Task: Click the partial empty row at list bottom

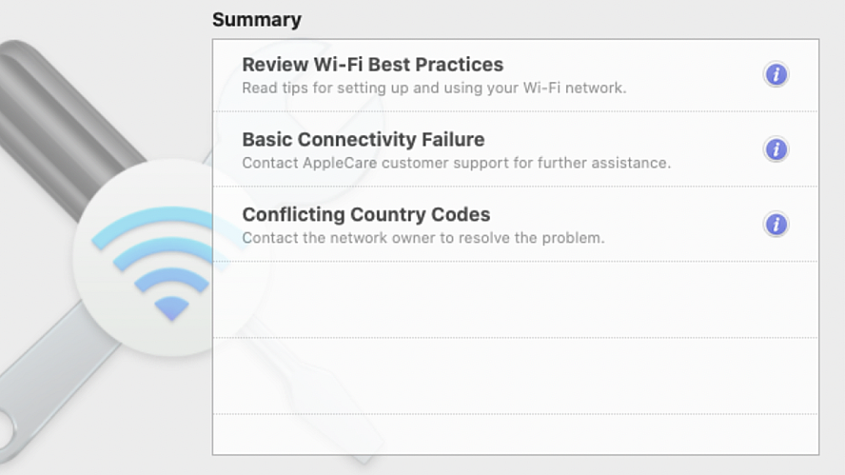Action: tap(516, 434)
